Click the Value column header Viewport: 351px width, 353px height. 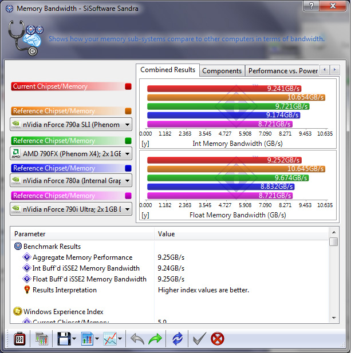[x=241, y=234]
